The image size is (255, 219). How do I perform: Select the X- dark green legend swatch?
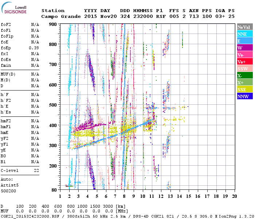point(245,76)
